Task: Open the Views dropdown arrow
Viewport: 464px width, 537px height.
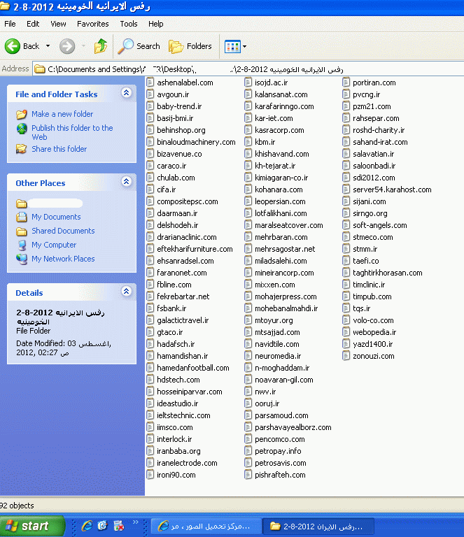Action: pos(245,46)
